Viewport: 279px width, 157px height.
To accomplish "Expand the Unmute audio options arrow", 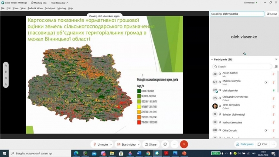I will click(111, 144).
